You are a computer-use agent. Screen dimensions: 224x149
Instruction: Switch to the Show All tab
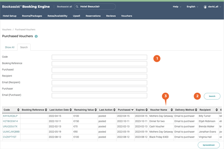click(10, 47)
